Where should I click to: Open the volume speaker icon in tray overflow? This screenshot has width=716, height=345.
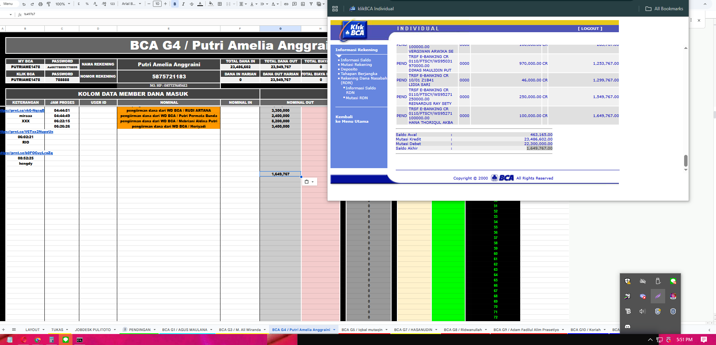pyautogui.click(x=643, y=311)
